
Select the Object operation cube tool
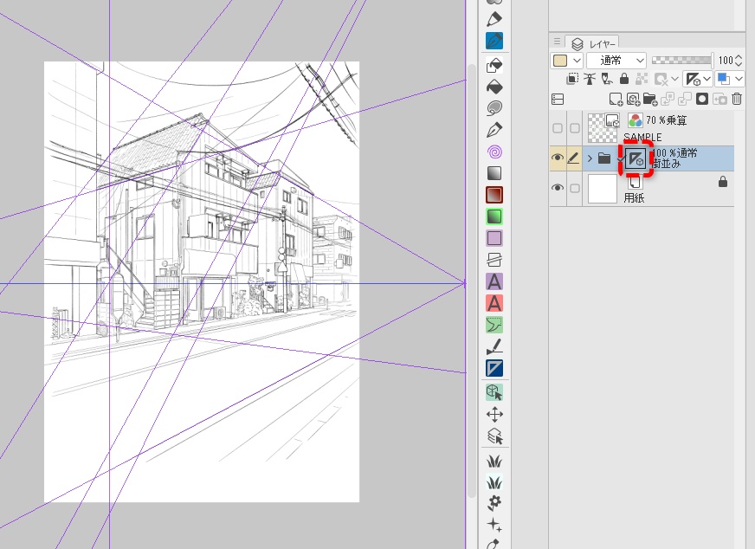[x=494, y=392]
